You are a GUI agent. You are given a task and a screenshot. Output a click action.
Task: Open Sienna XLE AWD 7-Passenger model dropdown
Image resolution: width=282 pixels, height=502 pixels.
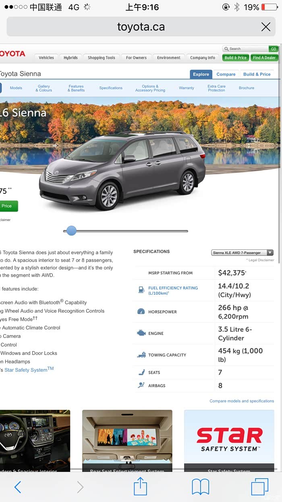242,253
